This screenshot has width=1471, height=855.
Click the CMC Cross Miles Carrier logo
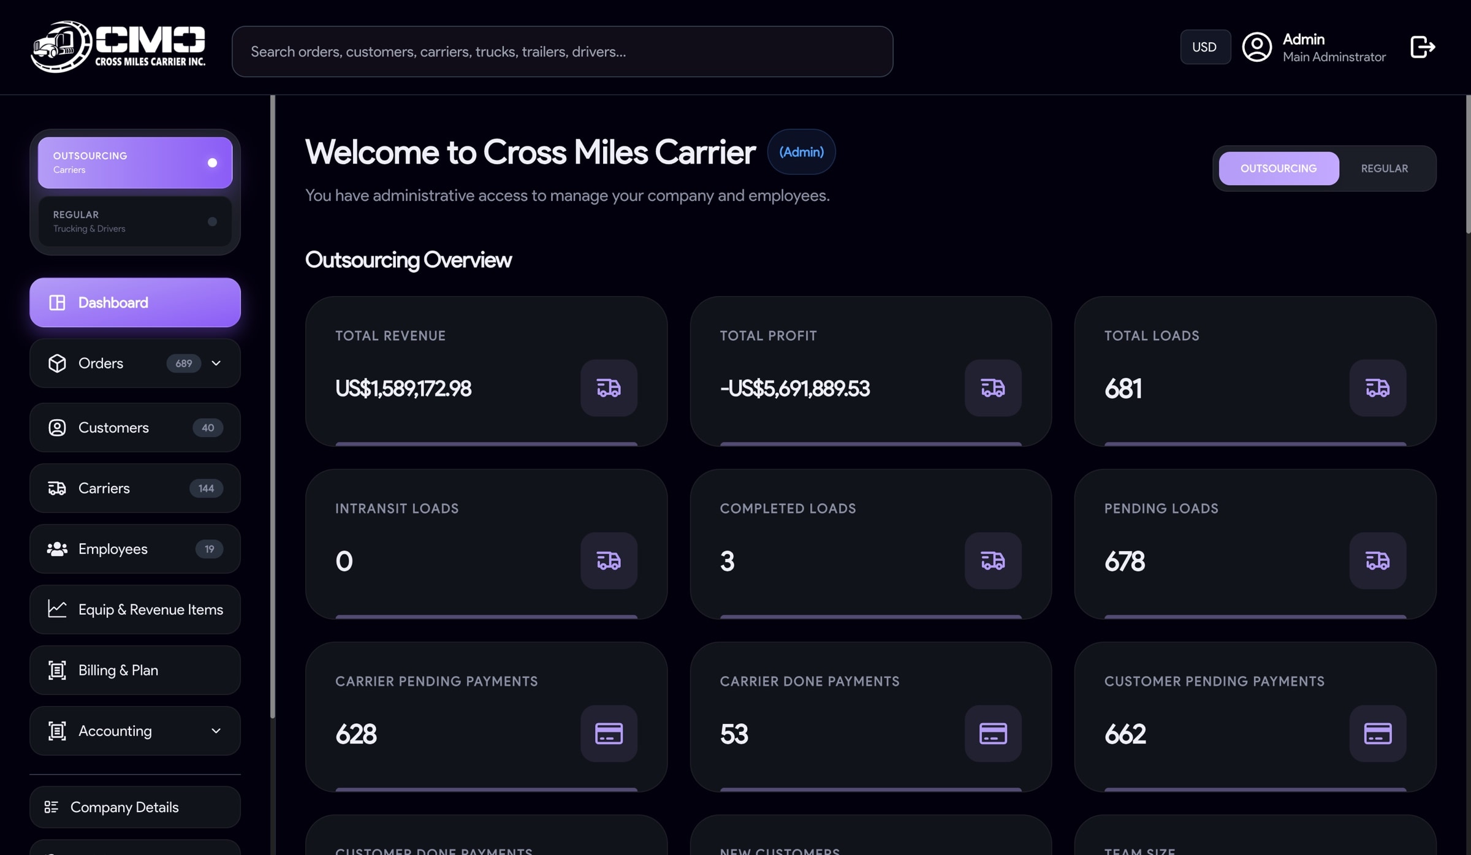(x=118, y=47)
